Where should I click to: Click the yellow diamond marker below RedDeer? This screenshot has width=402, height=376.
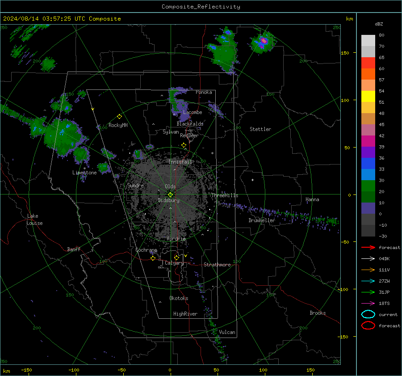184,145
